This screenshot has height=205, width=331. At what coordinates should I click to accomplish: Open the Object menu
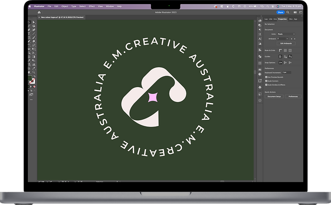pos(65,6)
